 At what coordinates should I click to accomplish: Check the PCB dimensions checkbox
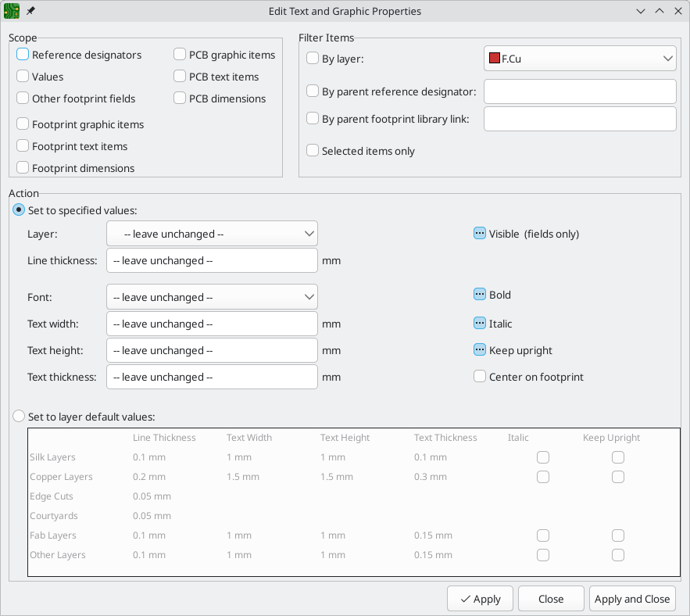pyautogui.click(x=179, y=98)
